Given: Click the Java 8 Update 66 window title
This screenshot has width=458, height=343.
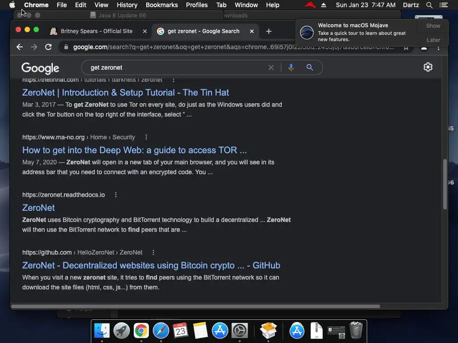Looking at the screenshot, I should coord(122,15).
